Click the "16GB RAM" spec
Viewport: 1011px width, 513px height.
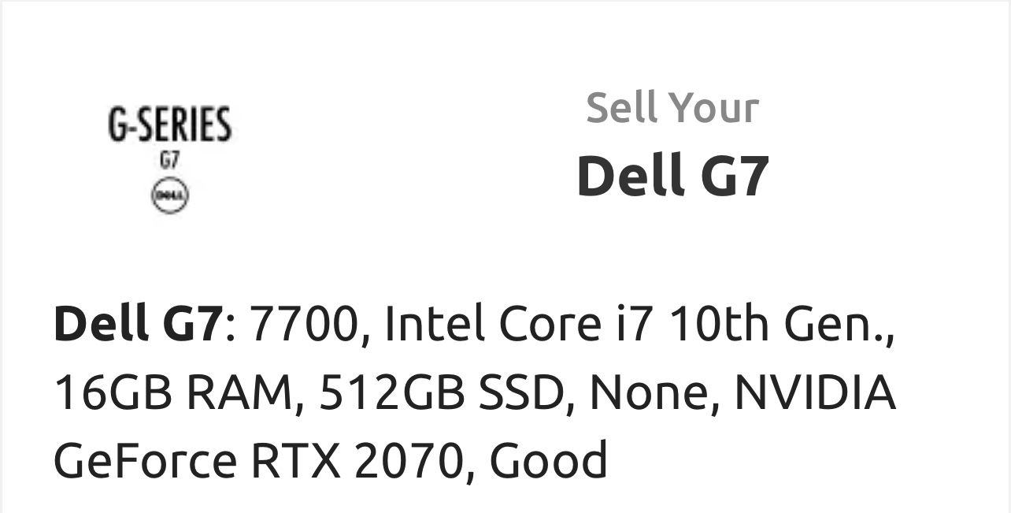(173, 393)
